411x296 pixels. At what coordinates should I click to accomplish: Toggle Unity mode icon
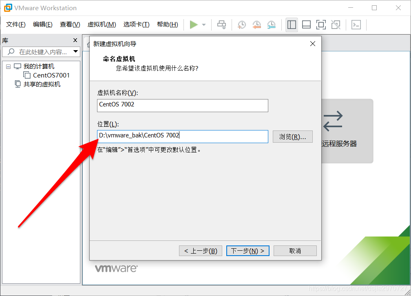point(336,24)
